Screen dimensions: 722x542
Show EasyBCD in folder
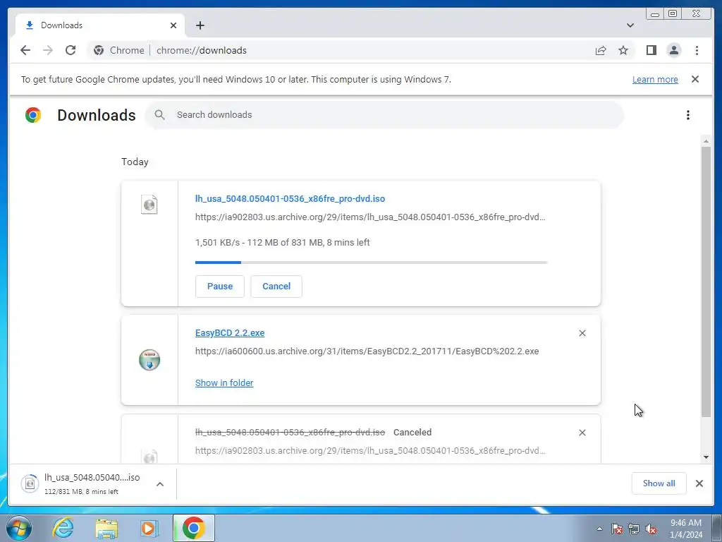tap(224, 383)
